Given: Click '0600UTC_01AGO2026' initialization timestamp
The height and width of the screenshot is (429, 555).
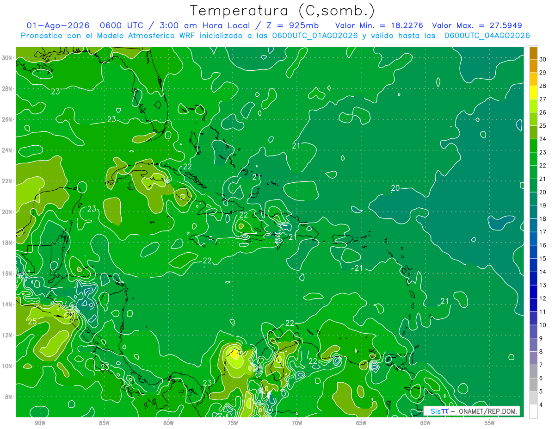Looking at the screenshot, I should [x=315, y=36].
